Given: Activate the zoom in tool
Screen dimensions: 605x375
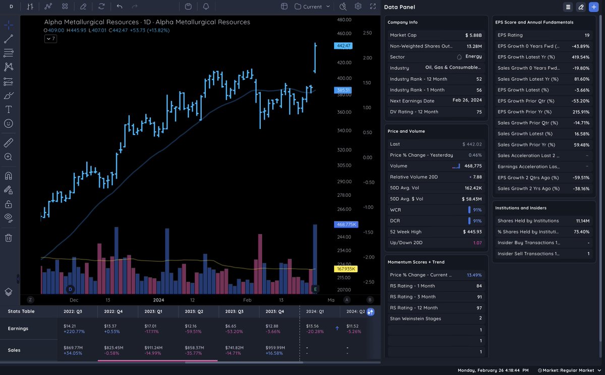Looking at the screenshot, I should pos(9,157).
